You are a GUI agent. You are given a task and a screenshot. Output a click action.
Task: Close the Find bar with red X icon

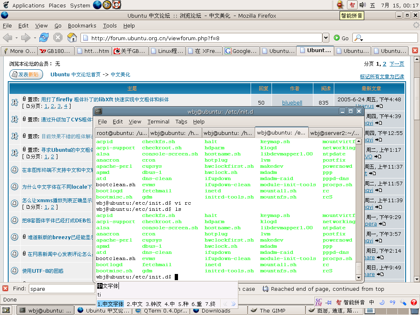pos(5,288)
